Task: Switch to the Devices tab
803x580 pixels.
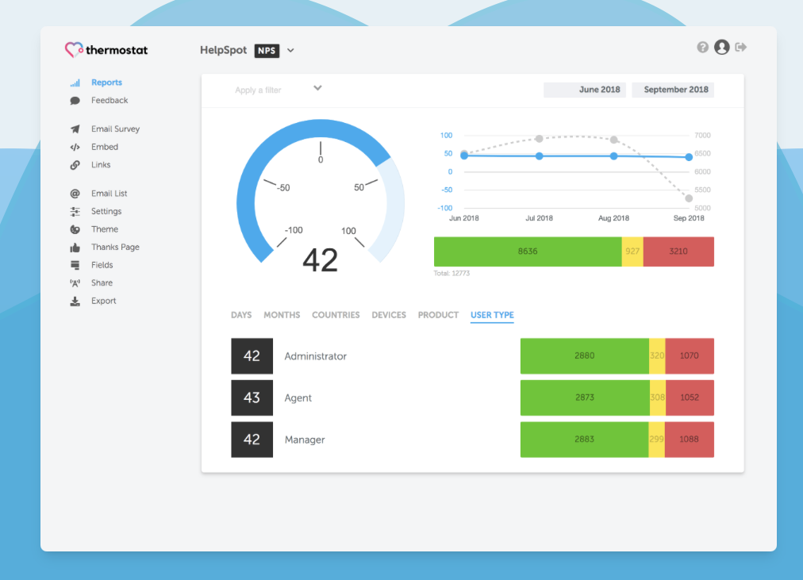Action: (389, 315)
